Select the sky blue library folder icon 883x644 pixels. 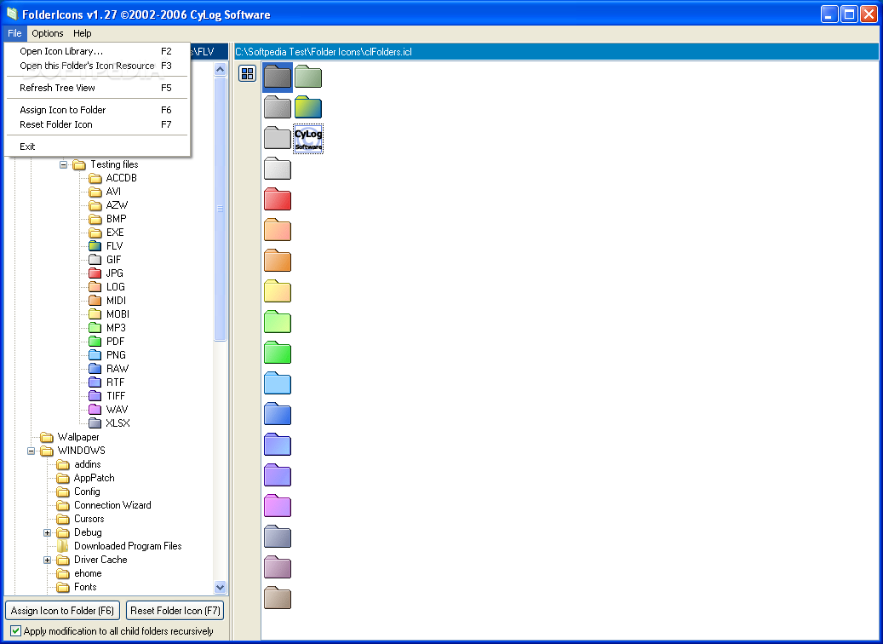click(x=278, y=382)
